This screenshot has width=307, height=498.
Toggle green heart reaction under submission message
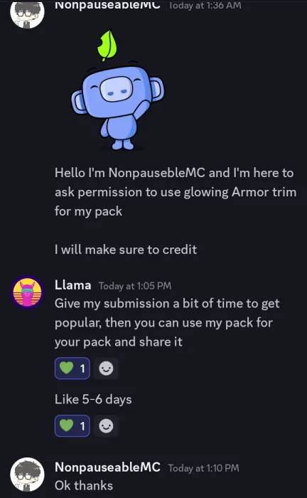72,369
